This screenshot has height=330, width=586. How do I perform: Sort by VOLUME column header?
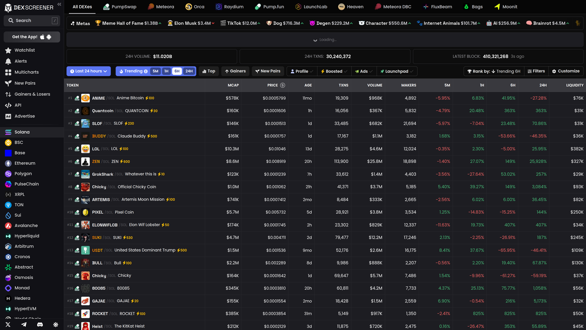(x=375, y=85)
